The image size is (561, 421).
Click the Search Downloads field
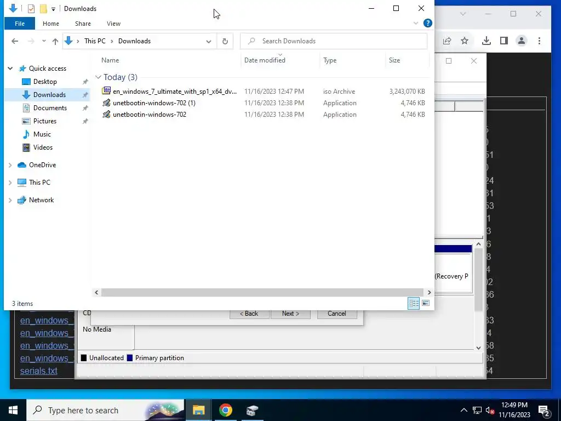click(x=334, y=41)
